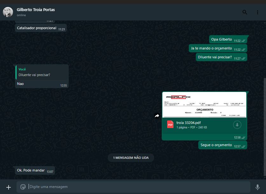Click the 'Digite uma mensagem' input field
The height and width of the screenshot is (194, 266).
click(137, 187)
